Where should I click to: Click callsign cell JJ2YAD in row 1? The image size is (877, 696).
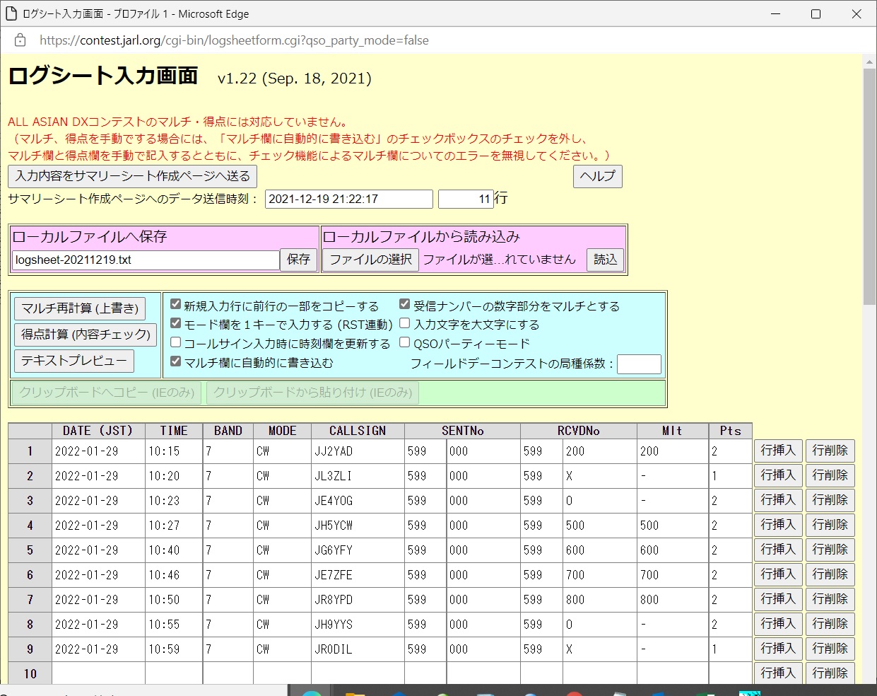point(358,451)
